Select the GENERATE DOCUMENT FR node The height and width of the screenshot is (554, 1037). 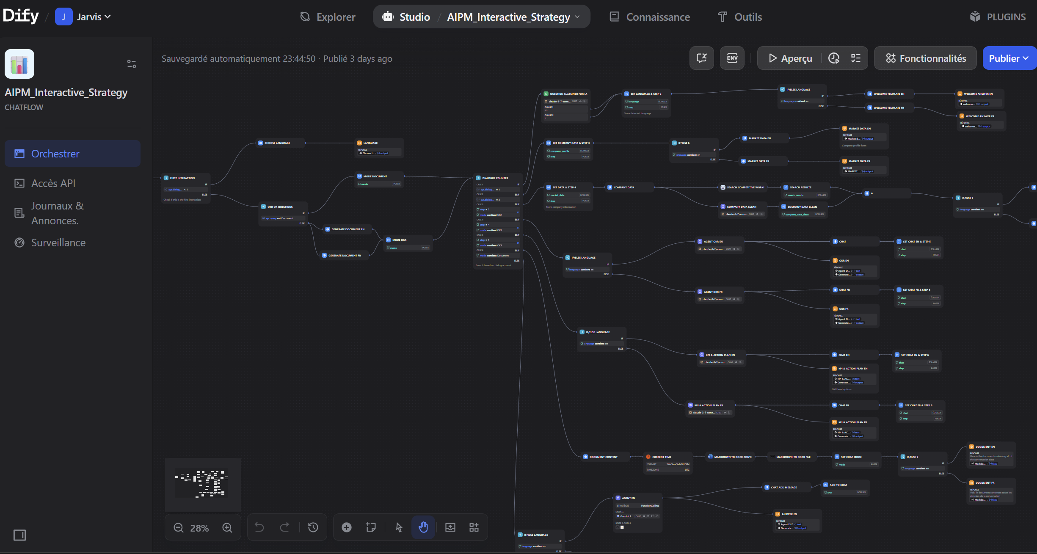pyautogui.click(x=344, y=256)
